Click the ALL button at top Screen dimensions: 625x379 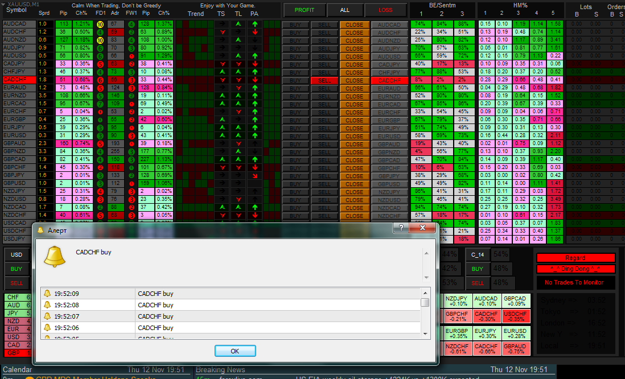[345, 10]
